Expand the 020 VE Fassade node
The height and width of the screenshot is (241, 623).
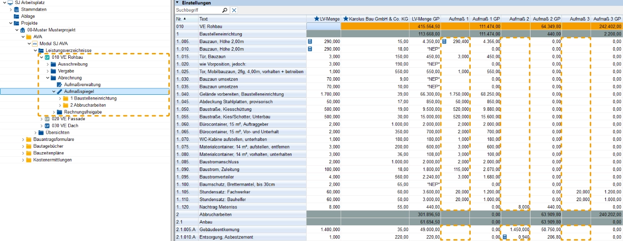(x=42, y=119)
